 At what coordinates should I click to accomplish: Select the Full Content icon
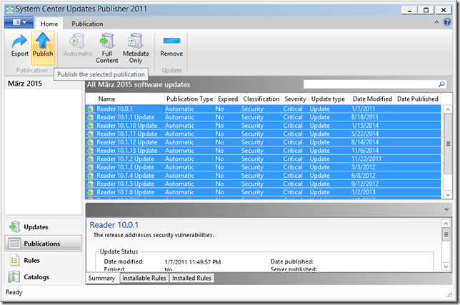tap(107, 41)
